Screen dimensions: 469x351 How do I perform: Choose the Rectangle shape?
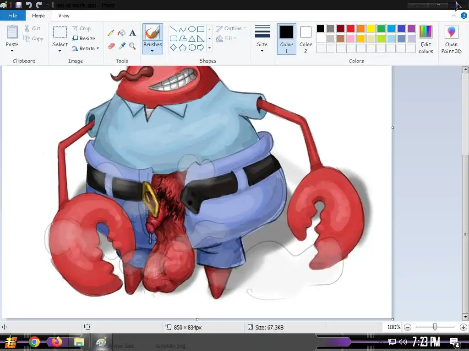[201, 29]
